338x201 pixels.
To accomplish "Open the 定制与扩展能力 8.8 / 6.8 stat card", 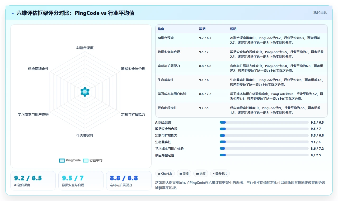I will tap(129, 181).
